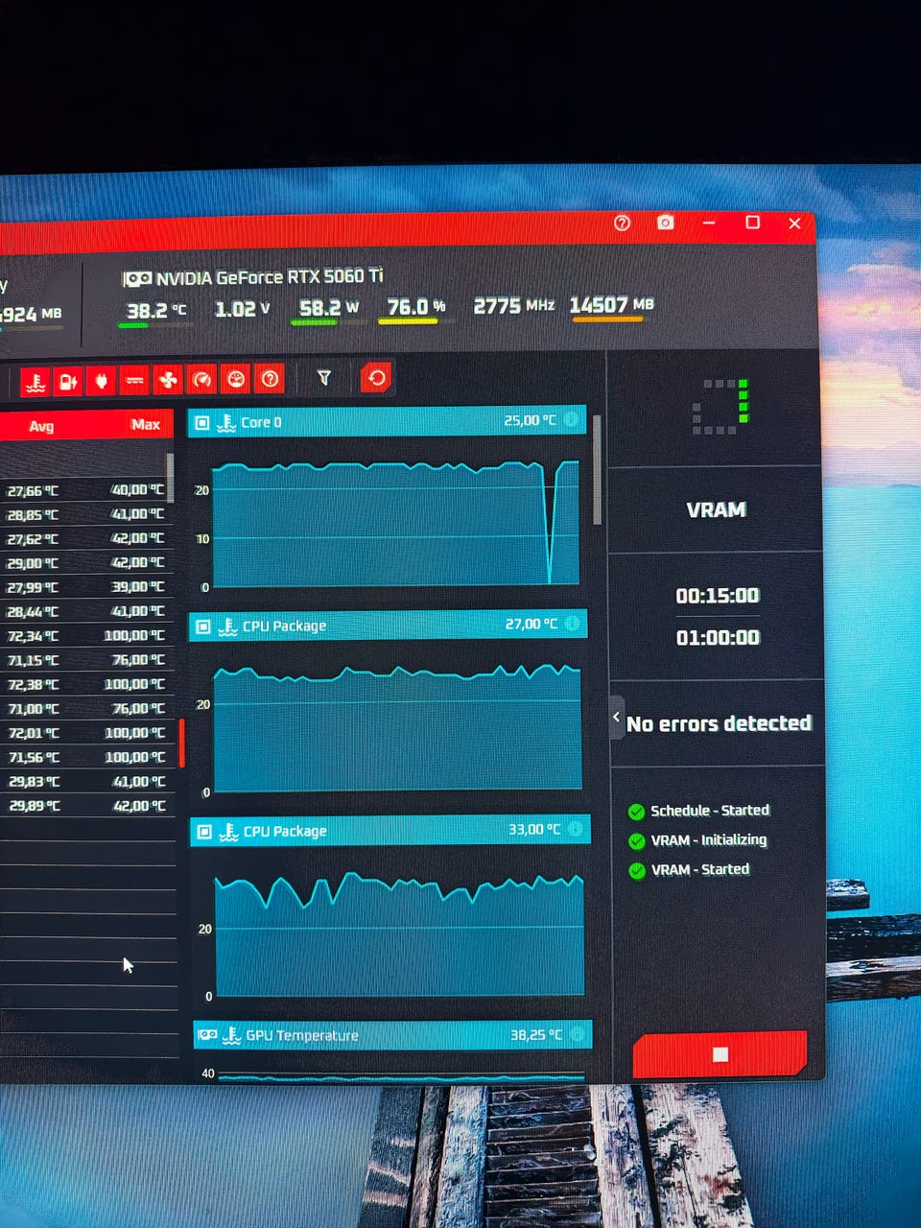Viewport: 921px width, 1228px height.
Task: Select the row with average 29,89 °C
Action: (86, 806)
